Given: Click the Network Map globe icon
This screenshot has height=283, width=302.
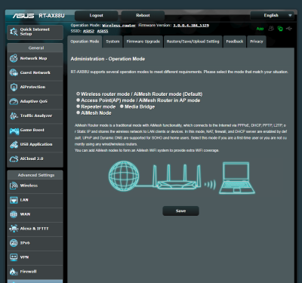Looking at the screenshot, I should pos(14,58).
